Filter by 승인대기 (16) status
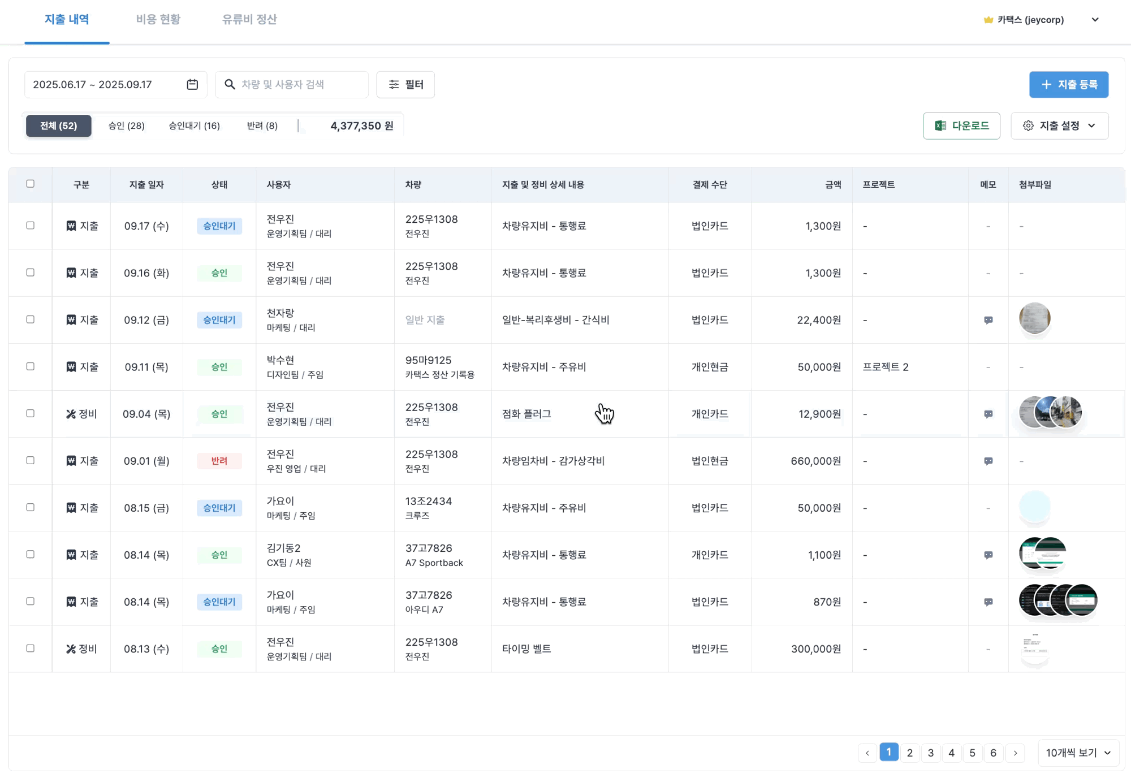Viewport: 1131px width, 778px height. [x=194, y=126]
